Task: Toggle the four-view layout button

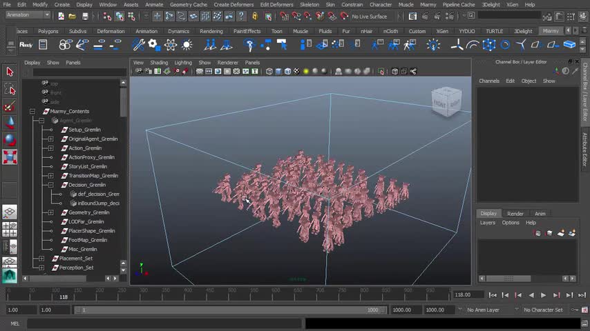Action: pyautogui.click(x=10, y=229)
